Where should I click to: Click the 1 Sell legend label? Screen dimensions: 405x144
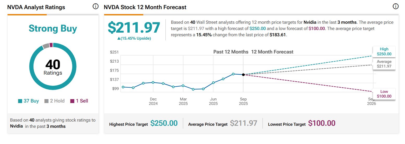click(x=82, y=101)
